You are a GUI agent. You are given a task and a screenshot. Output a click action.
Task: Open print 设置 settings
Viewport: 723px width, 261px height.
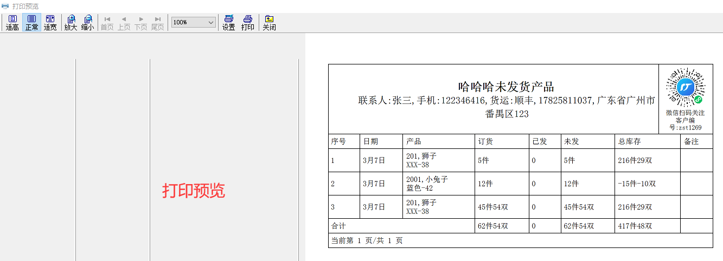click(x=228, y=22)
